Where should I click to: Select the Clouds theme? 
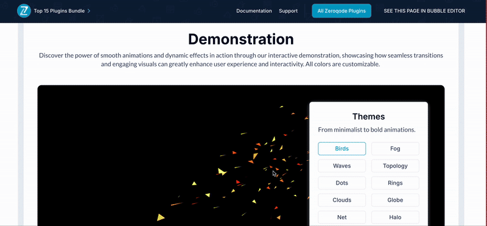(342, 200)
